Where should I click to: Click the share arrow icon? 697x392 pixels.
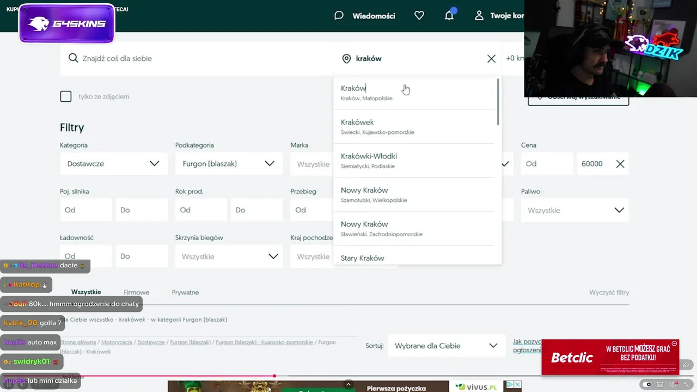686,365
